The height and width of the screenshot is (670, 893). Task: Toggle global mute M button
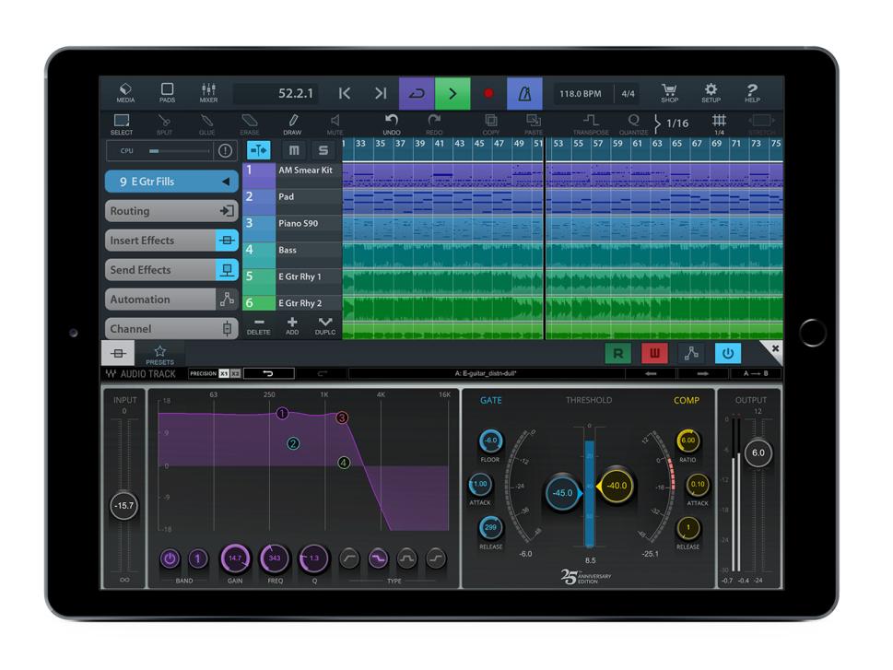[294, 151]
